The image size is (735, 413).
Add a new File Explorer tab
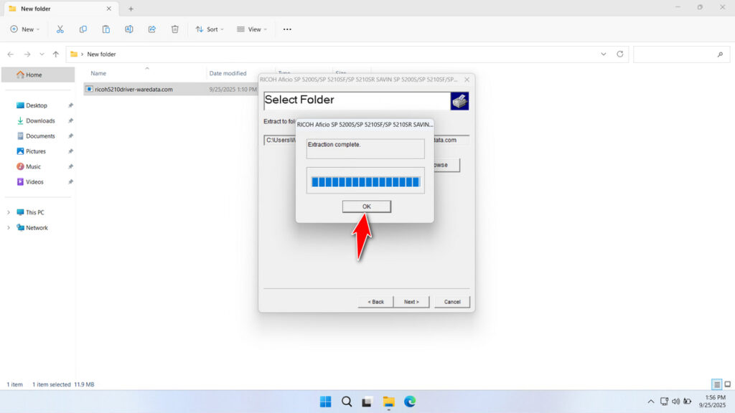[x=131, y=9]
